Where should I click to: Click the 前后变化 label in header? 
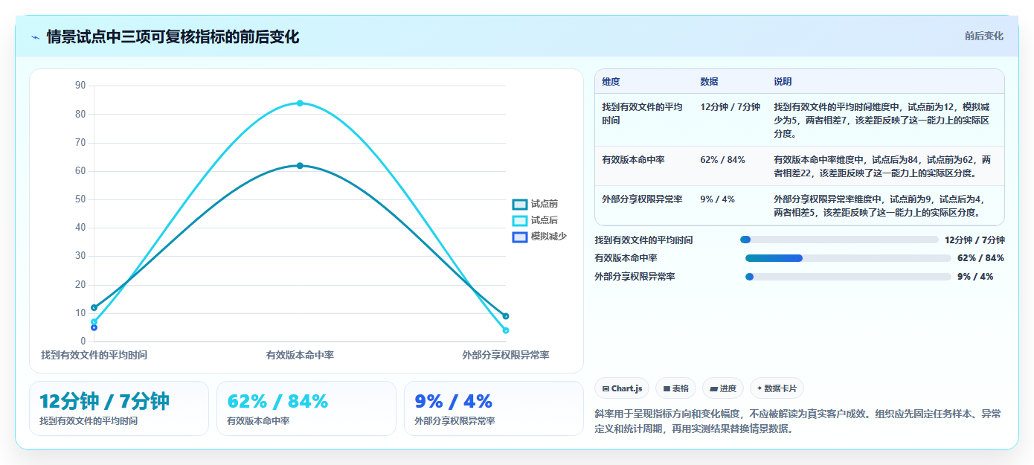pos(983,36)
